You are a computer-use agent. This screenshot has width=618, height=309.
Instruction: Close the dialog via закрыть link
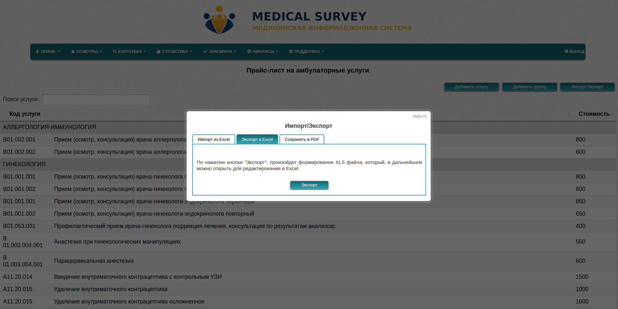420,116
